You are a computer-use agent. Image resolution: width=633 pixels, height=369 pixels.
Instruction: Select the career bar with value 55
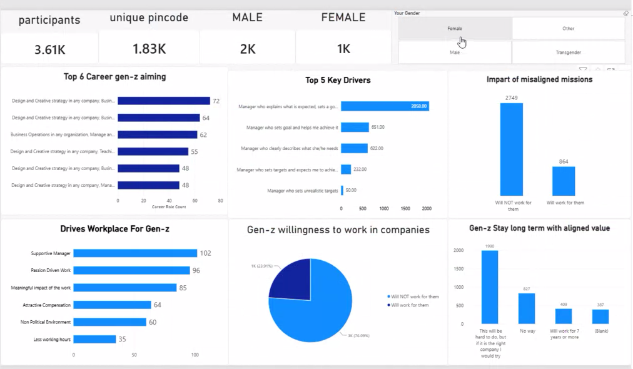pyautogui.click(x=153, y=151)
